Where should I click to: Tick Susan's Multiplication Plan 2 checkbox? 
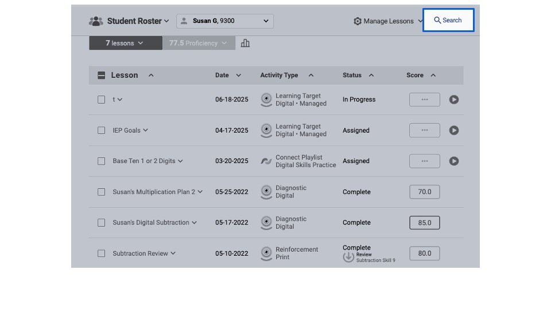[x=101, y=192]
